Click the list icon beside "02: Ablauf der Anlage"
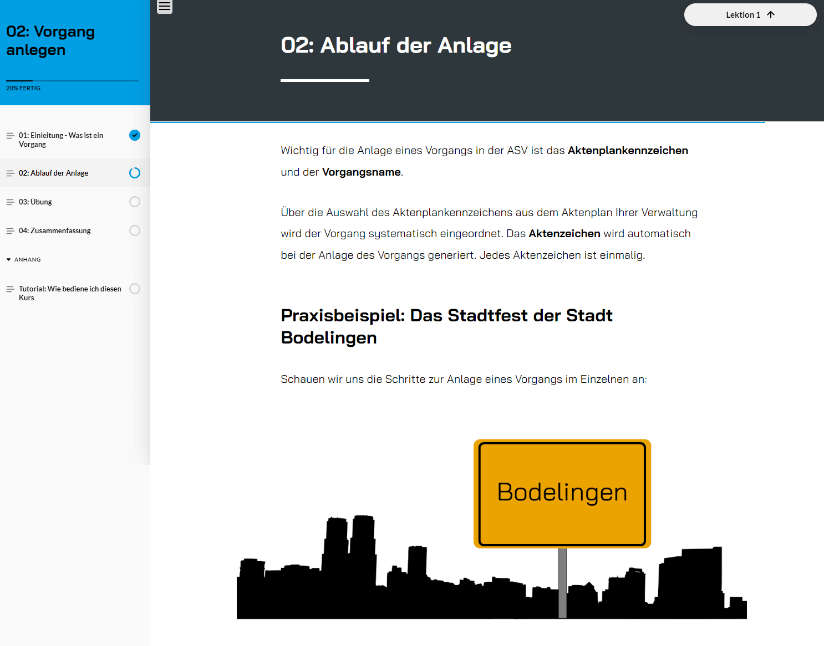Screen dimensions: 824x646 10,173
